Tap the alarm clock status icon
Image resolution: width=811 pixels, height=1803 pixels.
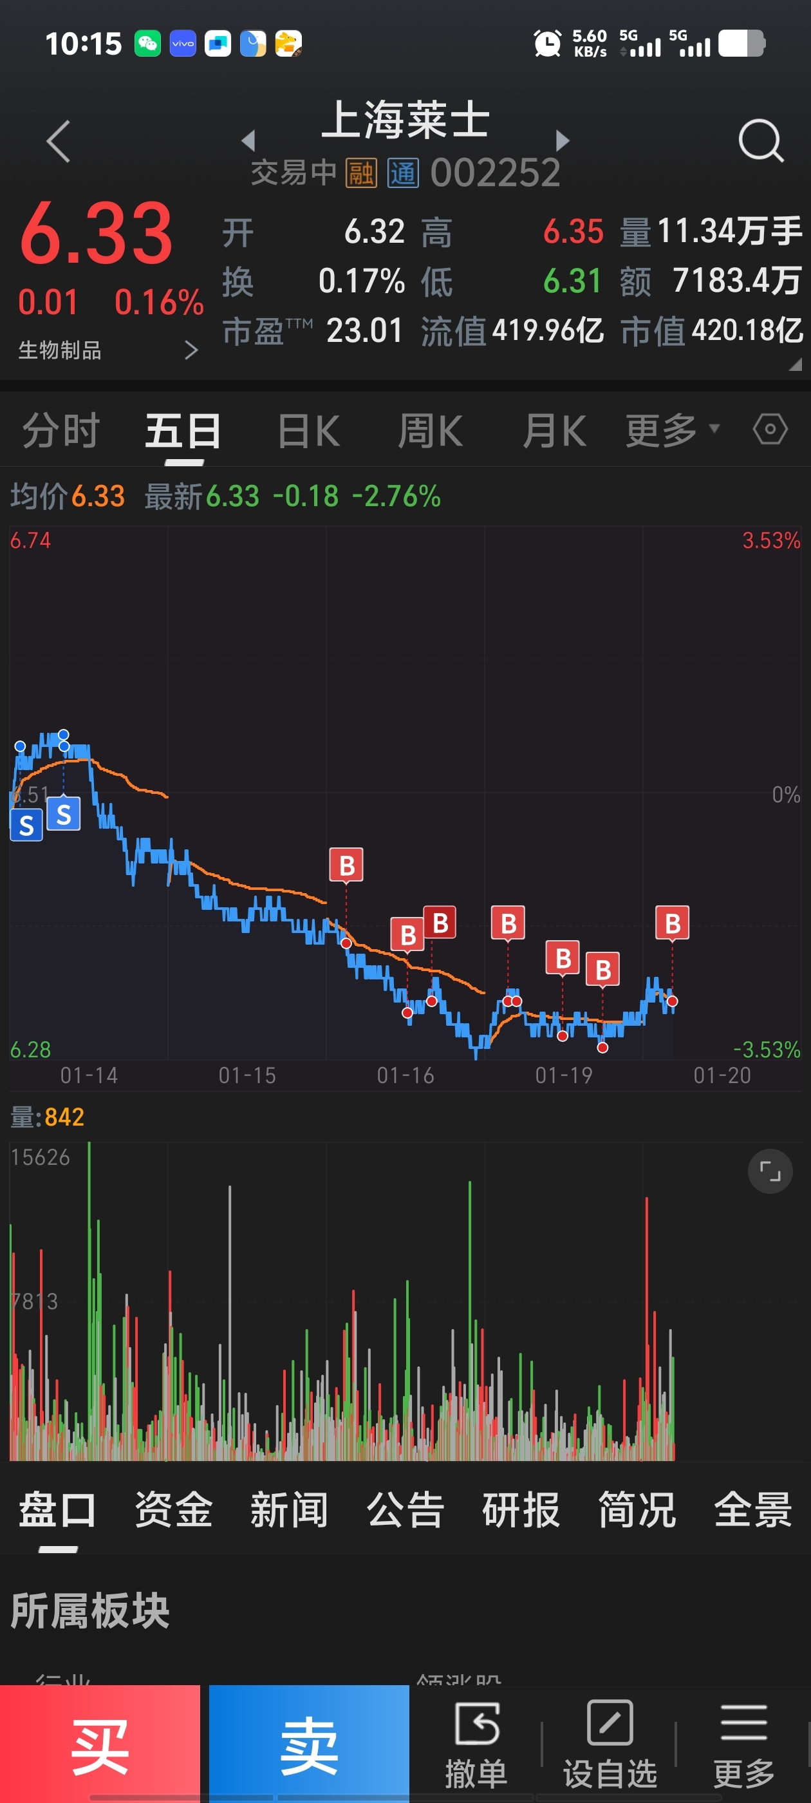(x=547, y=43)
